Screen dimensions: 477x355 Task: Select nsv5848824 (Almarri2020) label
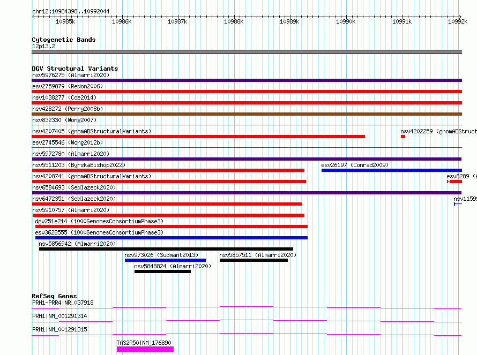click(173, 266)
